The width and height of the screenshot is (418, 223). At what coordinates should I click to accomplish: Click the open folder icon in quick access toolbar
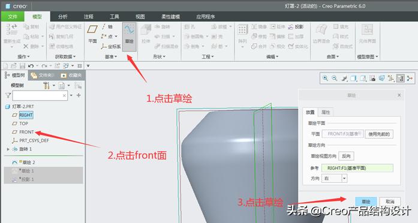click(x=14, y=65)
